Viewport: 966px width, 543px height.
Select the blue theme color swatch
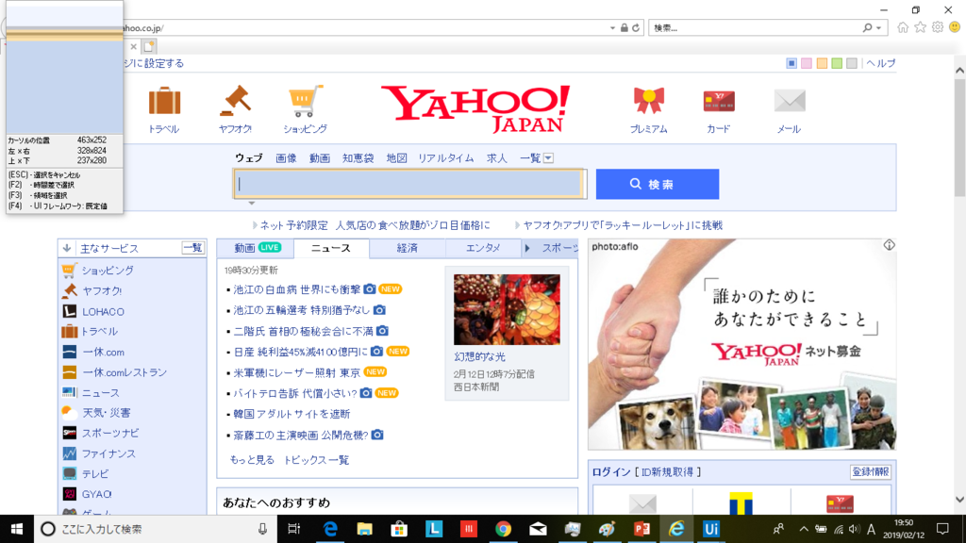(x=791, y=63)
